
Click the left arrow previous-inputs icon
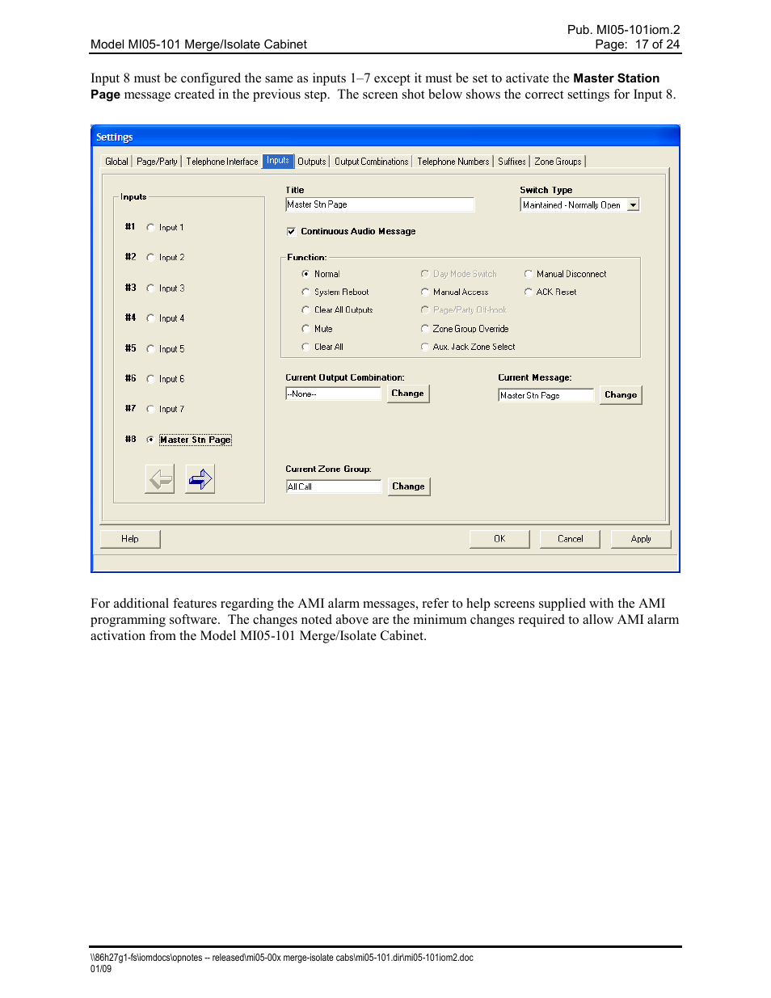coord(160,479)
